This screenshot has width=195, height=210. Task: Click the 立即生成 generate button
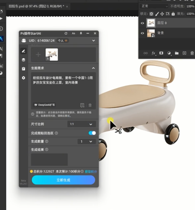pos(63,180)
